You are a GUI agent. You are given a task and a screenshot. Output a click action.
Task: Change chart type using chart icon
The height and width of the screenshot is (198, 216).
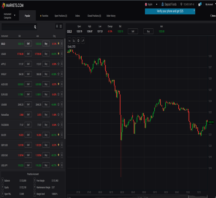74,41
